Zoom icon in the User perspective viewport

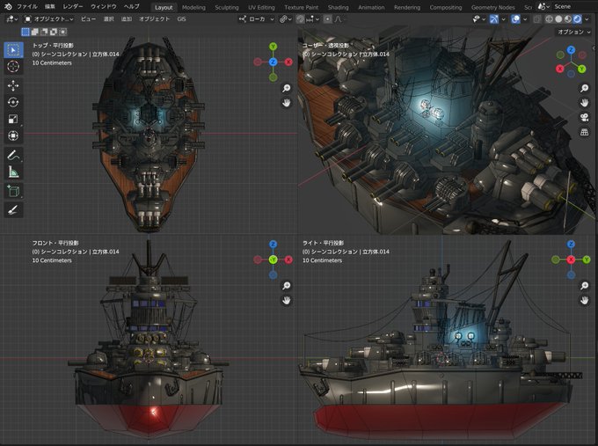pyautogui.click(x=584, y=89)
